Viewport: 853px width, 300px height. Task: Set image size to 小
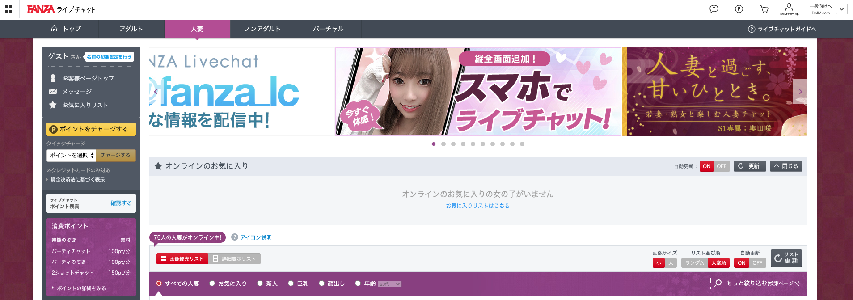(x=659, y=263)
